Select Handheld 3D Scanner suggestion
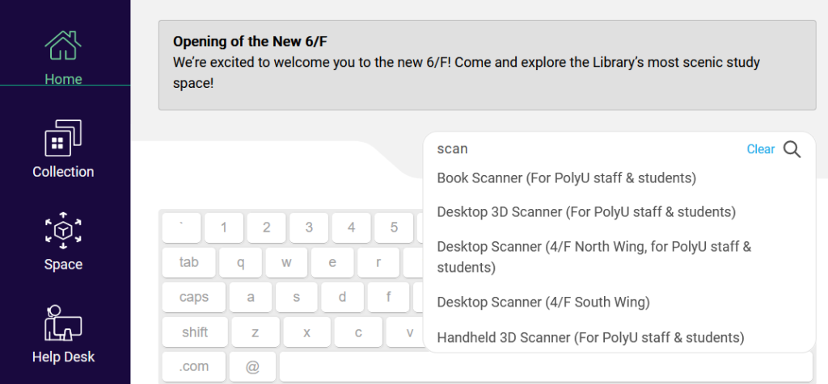This screenshot has width=828, height=384. 590,337
